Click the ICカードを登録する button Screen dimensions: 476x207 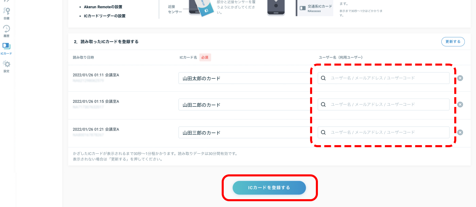coord(269,188)
